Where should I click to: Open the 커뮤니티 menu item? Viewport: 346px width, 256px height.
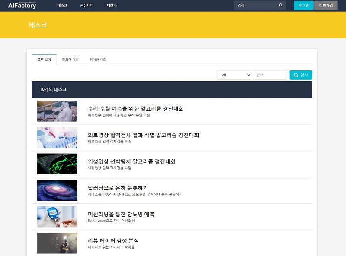[87, 6]
